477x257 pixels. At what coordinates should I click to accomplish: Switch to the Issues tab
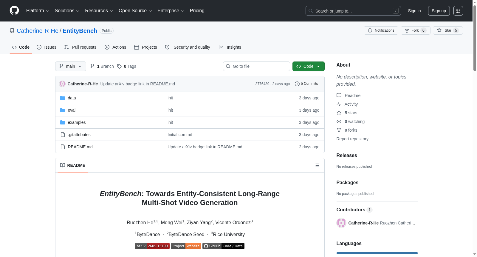[x=47, y=47]
